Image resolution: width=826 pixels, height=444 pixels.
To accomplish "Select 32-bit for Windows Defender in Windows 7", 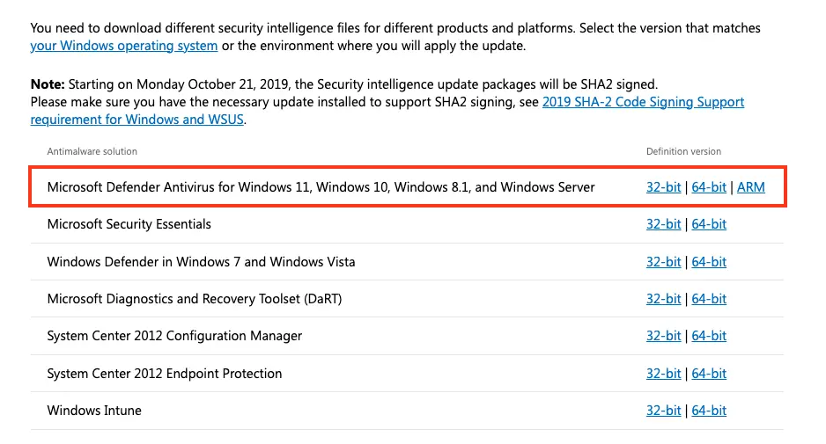I will pos(663,262).
